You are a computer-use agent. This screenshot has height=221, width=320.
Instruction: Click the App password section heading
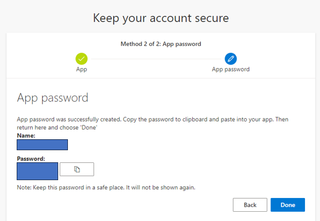52,98
